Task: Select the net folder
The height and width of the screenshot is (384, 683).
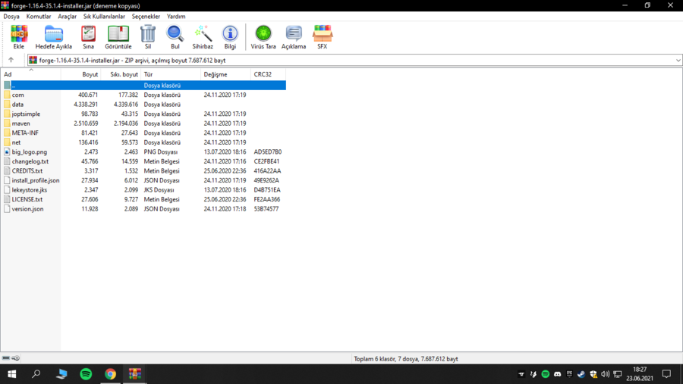Action: tap(16, 142)
